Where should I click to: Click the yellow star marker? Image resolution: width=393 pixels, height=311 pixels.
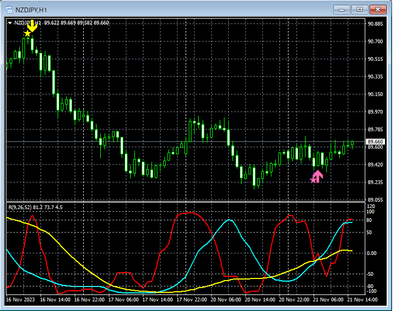(x=27, y=34)
